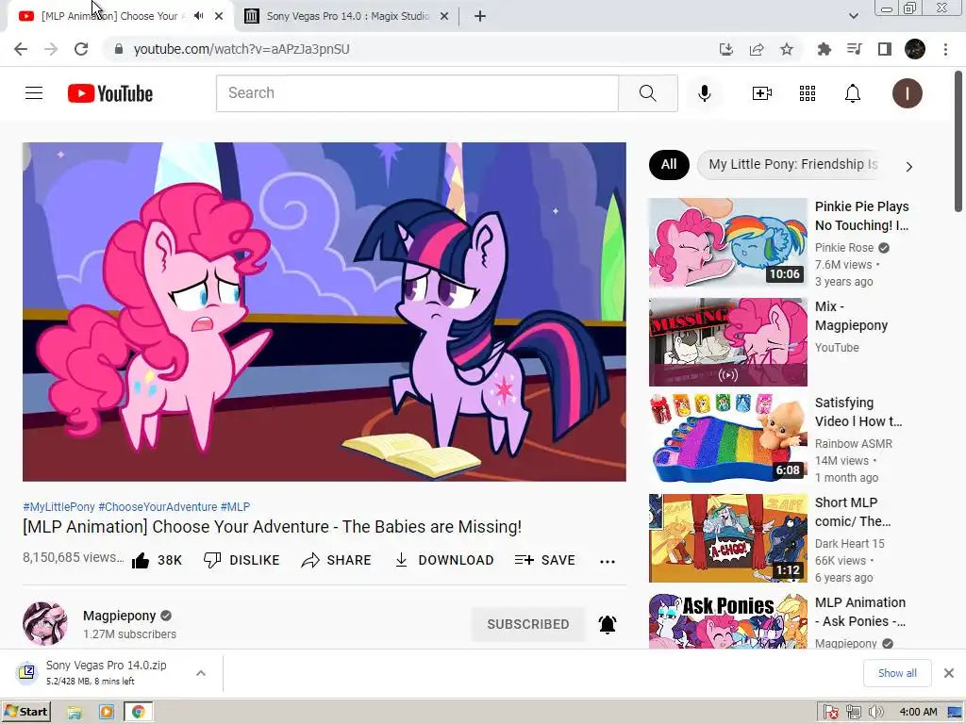Go forward with browser forward arrow
966x724 pixels.
(x=51, y=49)
